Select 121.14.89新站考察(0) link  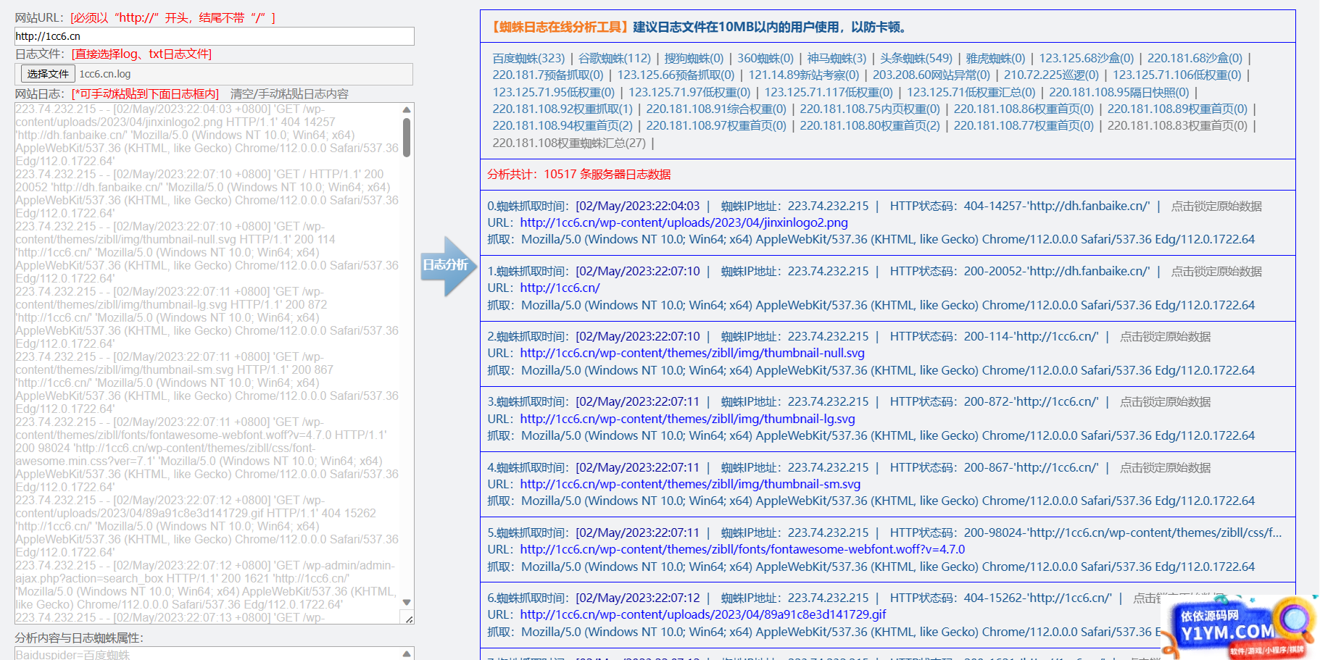[803, 75]
